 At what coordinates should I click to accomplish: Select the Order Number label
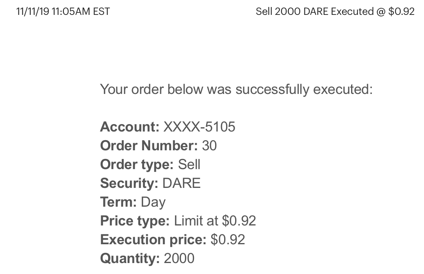(x=149, y=146)
